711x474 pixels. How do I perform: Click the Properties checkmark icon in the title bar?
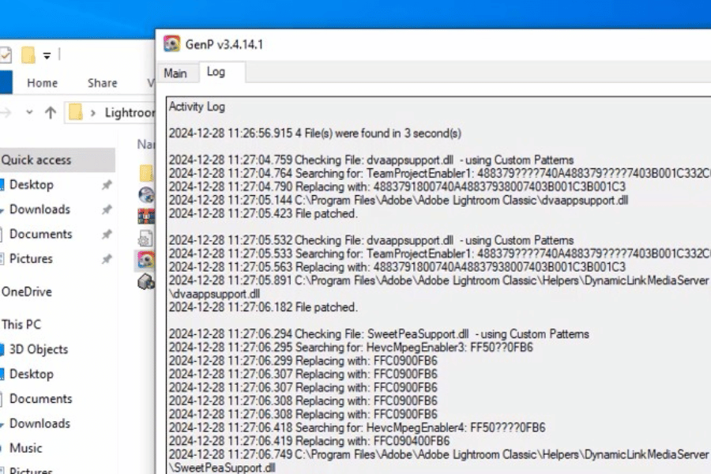pos(6,55)
